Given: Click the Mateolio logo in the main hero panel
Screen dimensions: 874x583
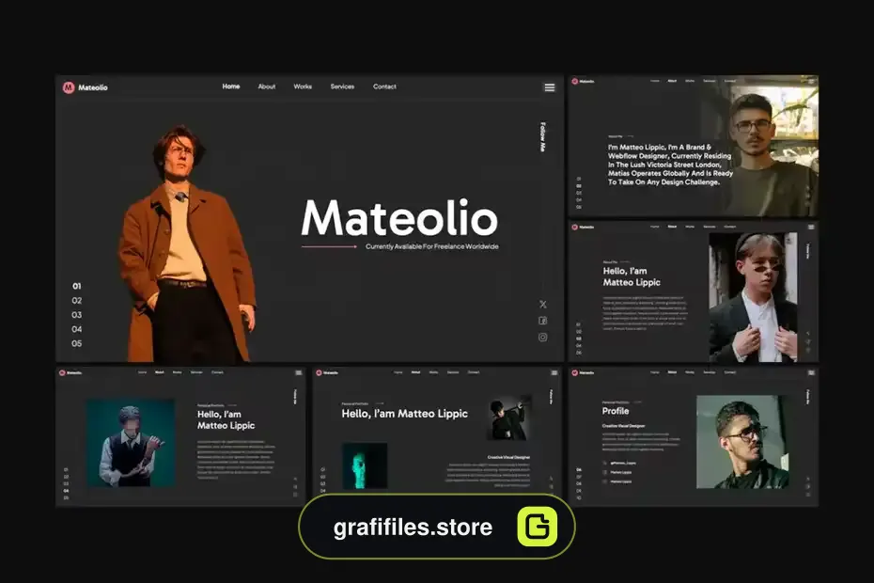Looking at the screenshot, I should tap(86, 87).
